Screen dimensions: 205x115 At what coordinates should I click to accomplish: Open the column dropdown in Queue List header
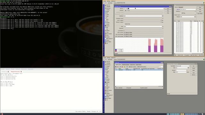coord(162,69)
